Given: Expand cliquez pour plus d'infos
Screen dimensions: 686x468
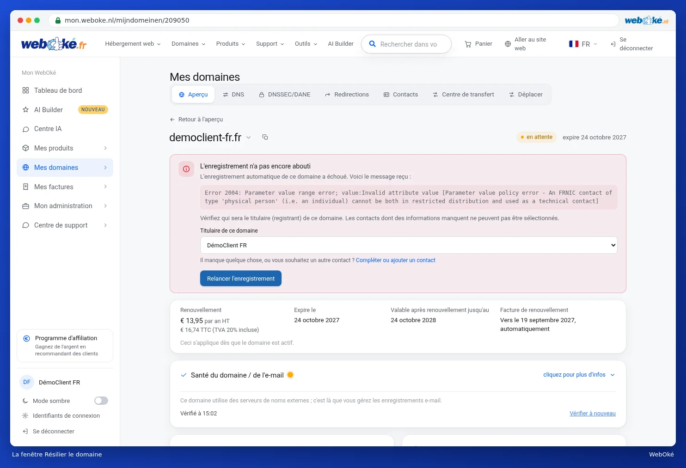Looking at the screenshot, I should pos(579,375).
